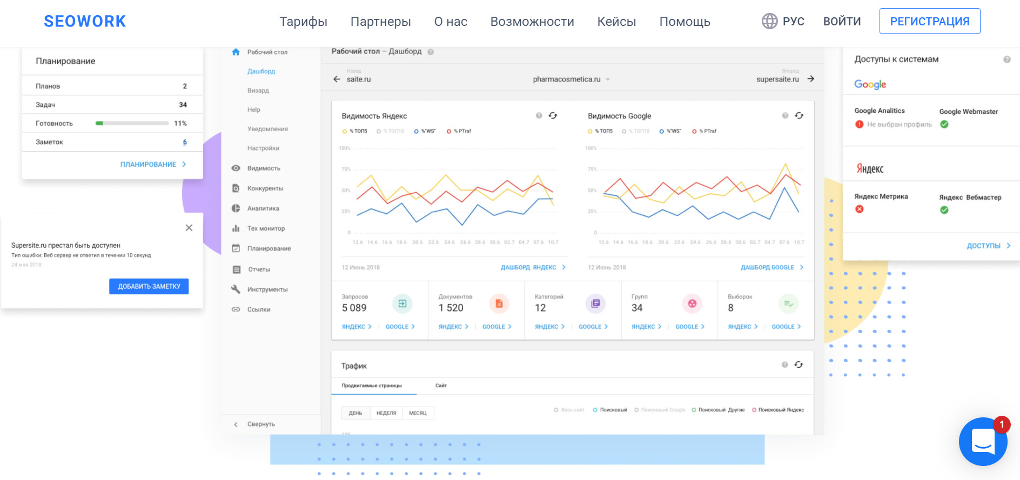
Task: Click the Рабочий стол home icon
Action: point(236,52)
